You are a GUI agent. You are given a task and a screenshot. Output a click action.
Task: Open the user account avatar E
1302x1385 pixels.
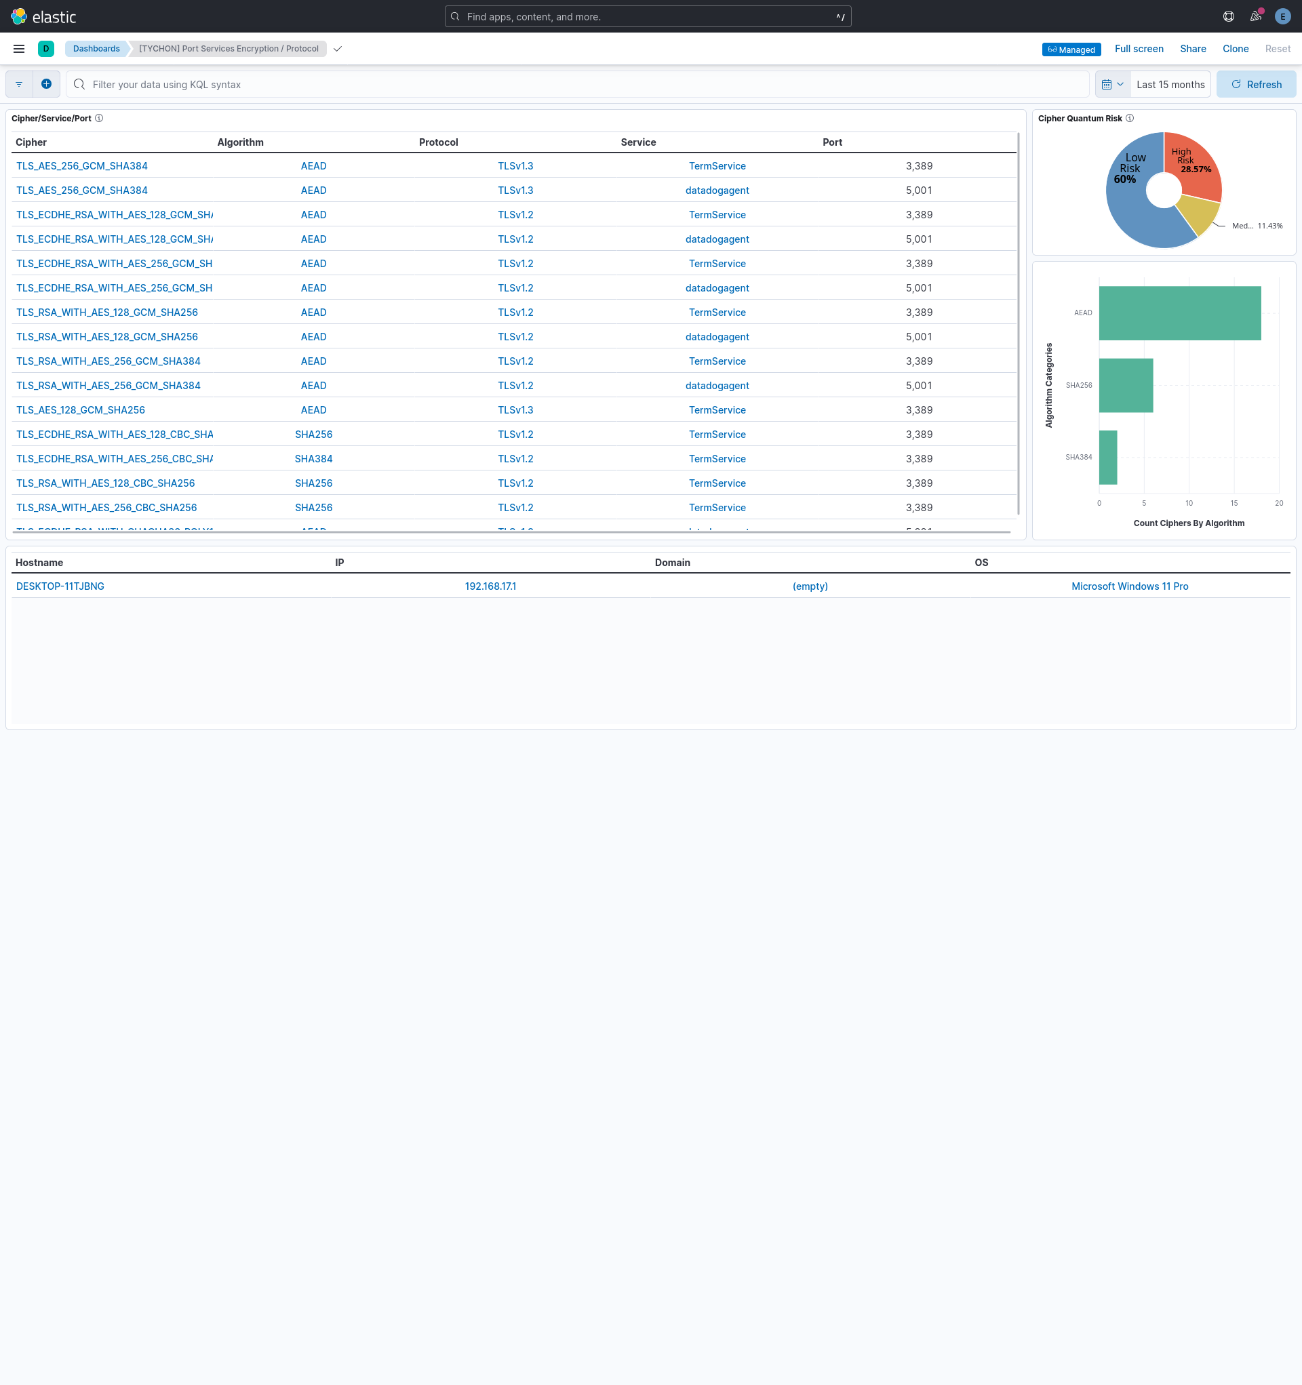coord(1282,16)
